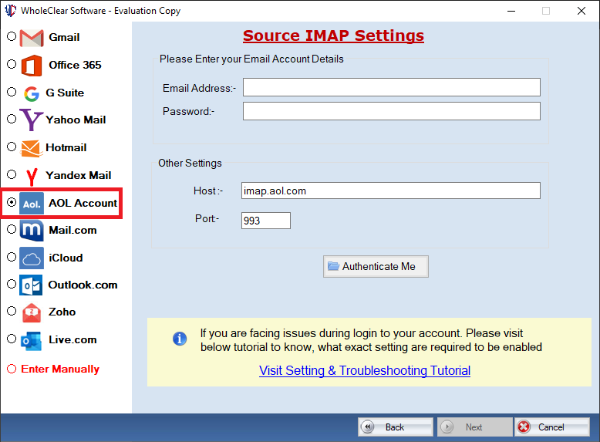
Task: Select the Hotmail radio button
Action: pos(12,147)
